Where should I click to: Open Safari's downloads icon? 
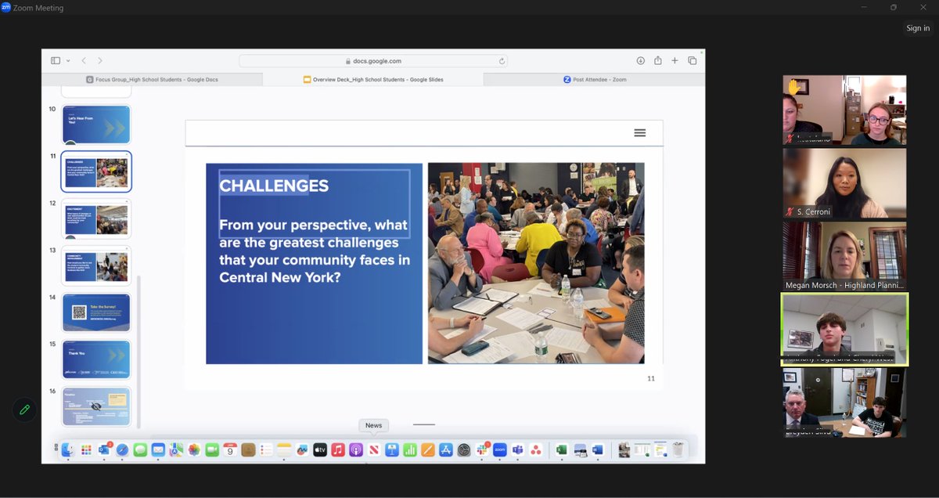tap(640, 60)
